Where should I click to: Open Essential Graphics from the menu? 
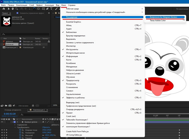[102, 22]
